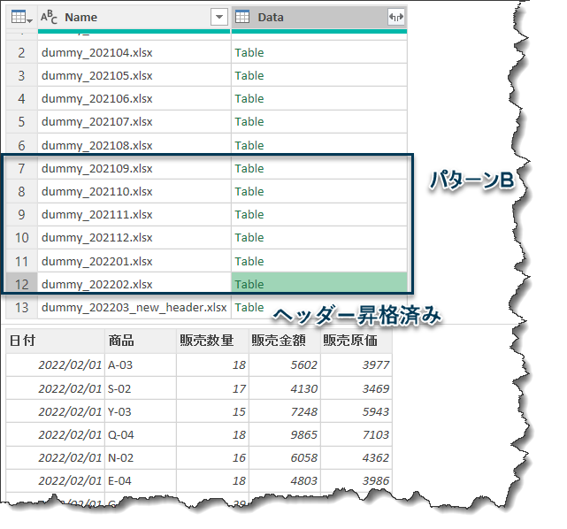The width and height of the screenshot is (567, 529).
Task: Select preview quantity 17
Action: pyautogui.click(x=212, y=388)
